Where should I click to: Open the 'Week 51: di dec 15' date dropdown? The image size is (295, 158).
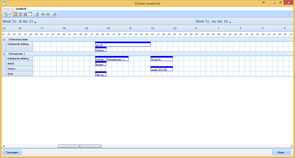pyautogui.click(x=35, y=22)
